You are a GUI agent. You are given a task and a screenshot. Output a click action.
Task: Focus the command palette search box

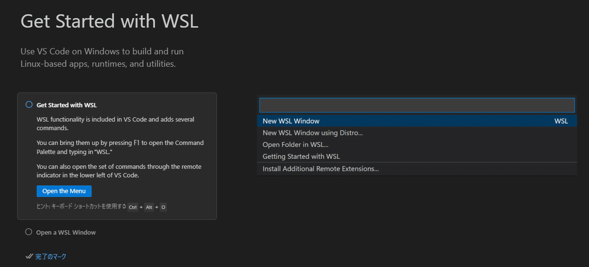coord(416,106)
